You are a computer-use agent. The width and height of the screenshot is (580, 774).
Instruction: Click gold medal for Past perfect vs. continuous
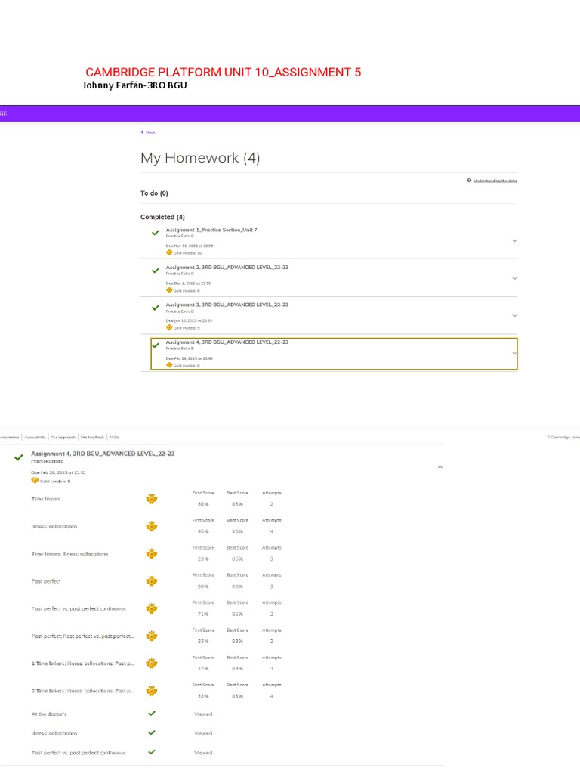[151, 608]
